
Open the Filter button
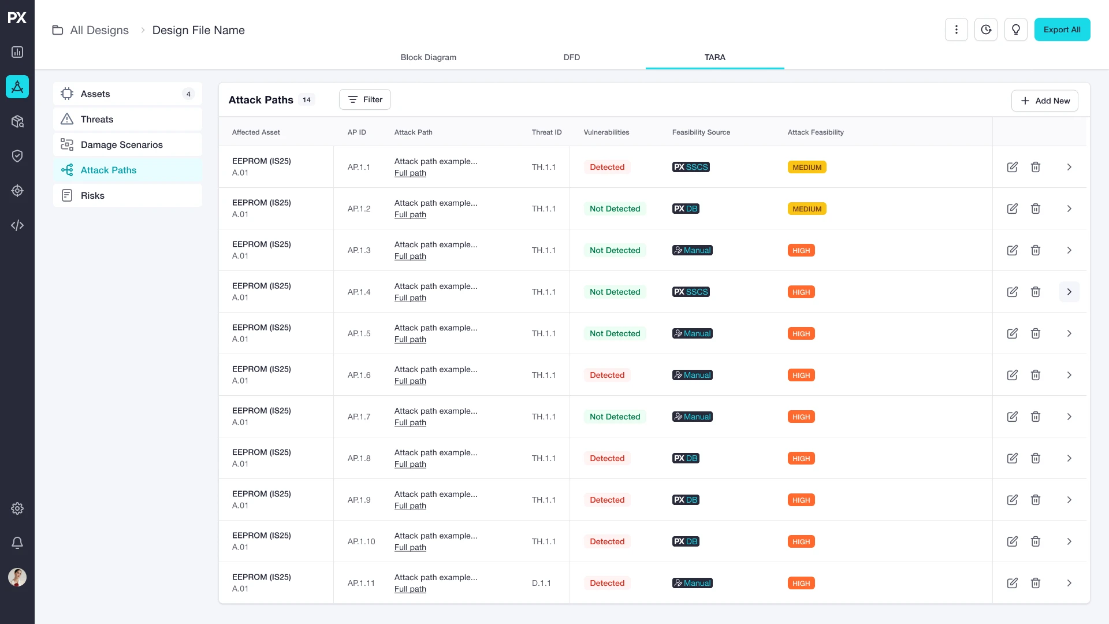tap(365, 99)
